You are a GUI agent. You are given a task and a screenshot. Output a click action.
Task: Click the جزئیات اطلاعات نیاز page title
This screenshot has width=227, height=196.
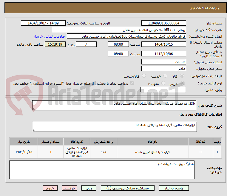click(205, 8)
